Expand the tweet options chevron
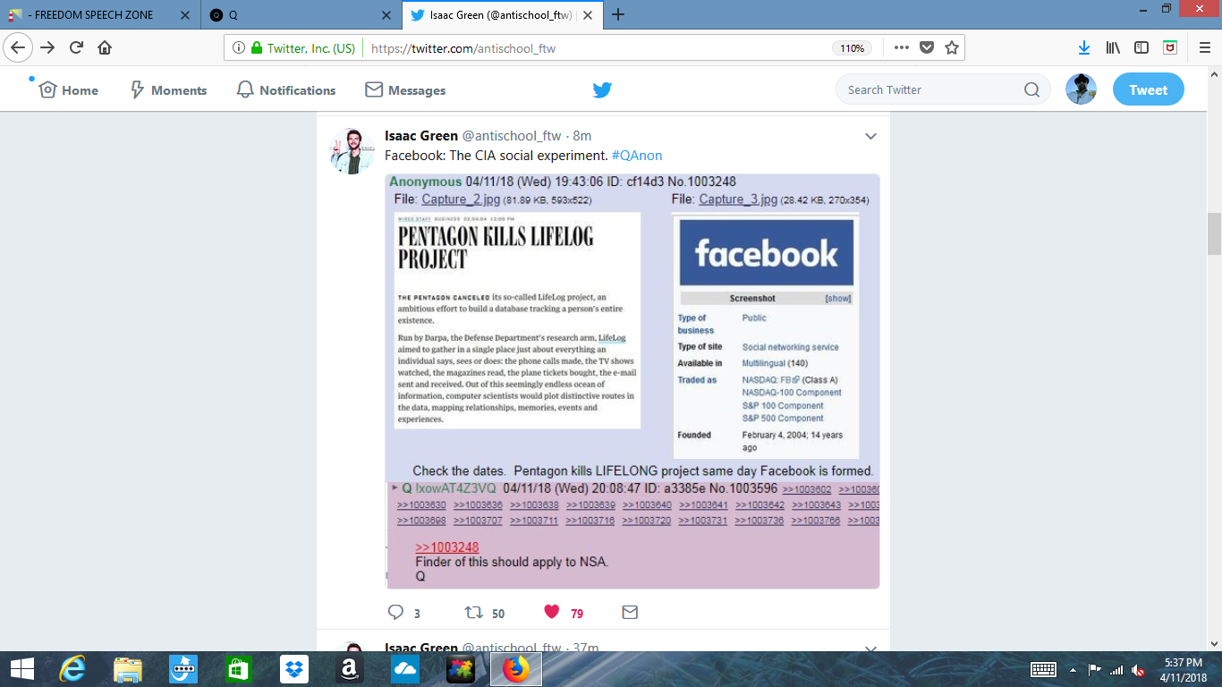The height and width of the screenshot is (687, 1222). (x=870, y=136)
